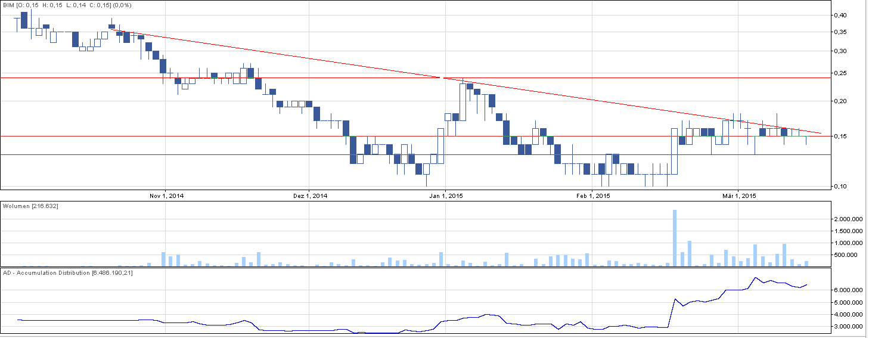Click the 2.000.000 volume axis label
869x338 pixels.
click(x=848, y=219)
